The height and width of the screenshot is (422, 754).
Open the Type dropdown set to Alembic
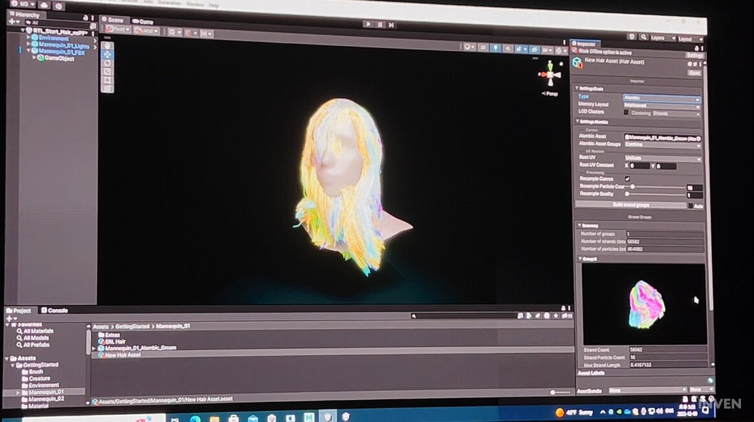[x=661, y=98]
